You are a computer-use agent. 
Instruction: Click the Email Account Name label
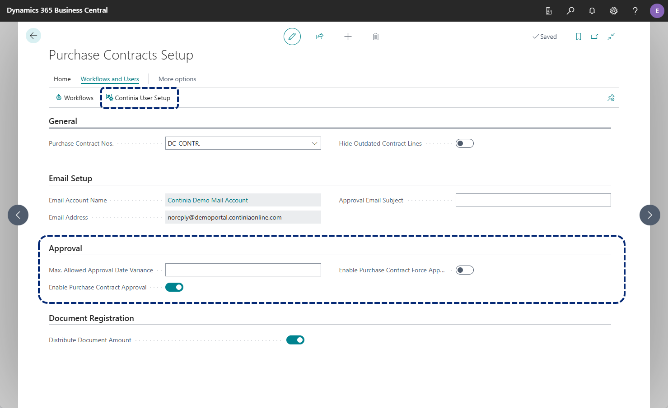coord(78,200)
